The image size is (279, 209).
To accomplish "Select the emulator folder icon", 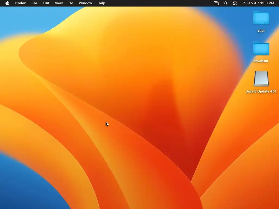I will [x=261, y=48].
